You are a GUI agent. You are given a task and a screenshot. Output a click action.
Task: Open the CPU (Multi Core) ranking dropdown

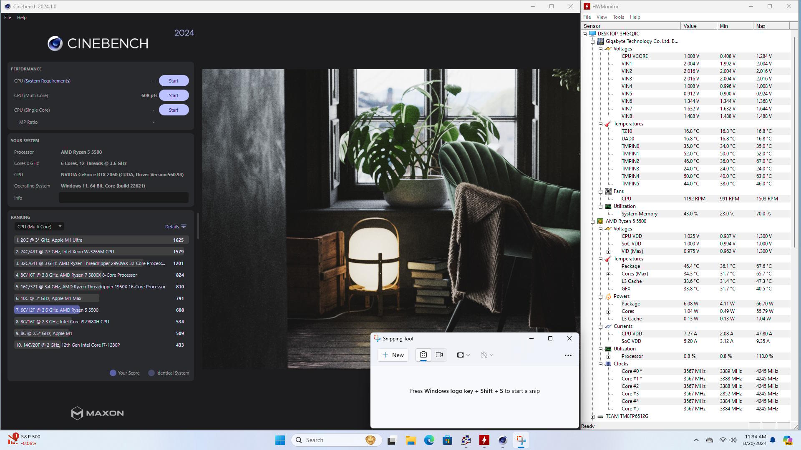pos(39,227)
